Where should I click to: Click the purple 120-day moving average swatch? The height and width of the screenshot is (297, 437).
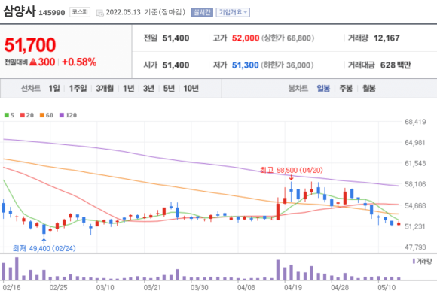coord(62,115)
